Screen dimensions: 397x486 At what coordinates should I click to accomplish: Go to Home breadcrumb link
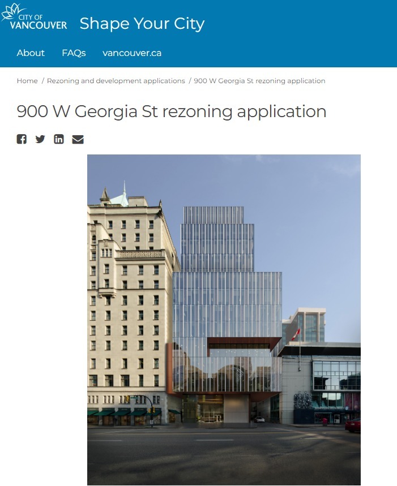pyautogui.click(x=27, y=81)
